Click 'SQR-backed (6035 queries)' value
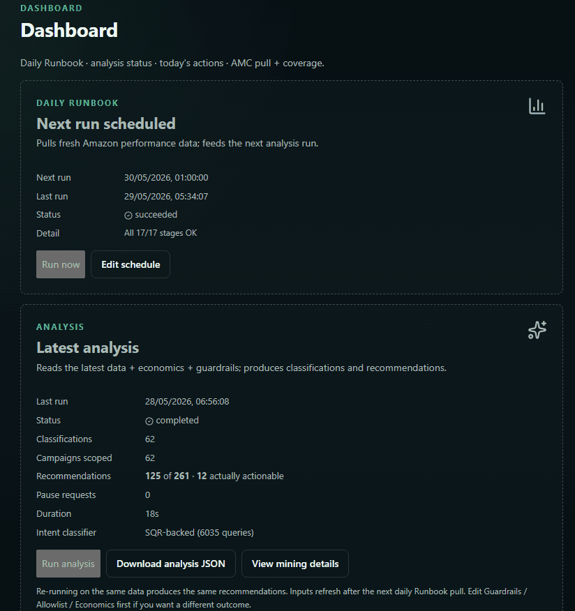 click(x=199, y=533)
